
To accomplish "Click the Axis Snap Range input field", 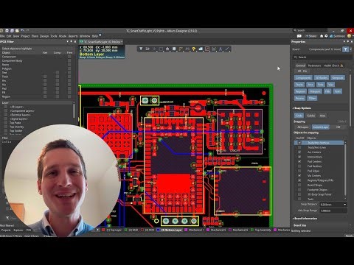I will [x=333, y=211].
